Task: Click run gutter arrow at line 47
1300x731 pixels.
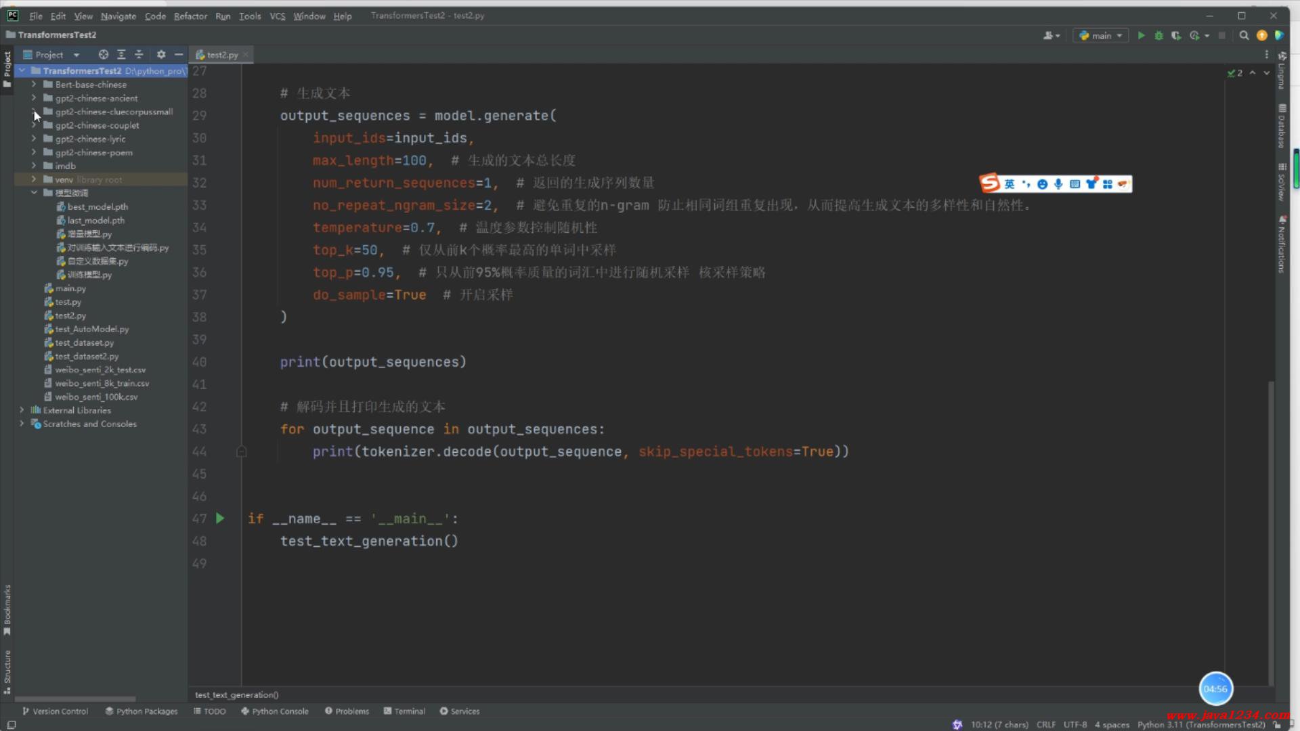Action: click(220, 518)
